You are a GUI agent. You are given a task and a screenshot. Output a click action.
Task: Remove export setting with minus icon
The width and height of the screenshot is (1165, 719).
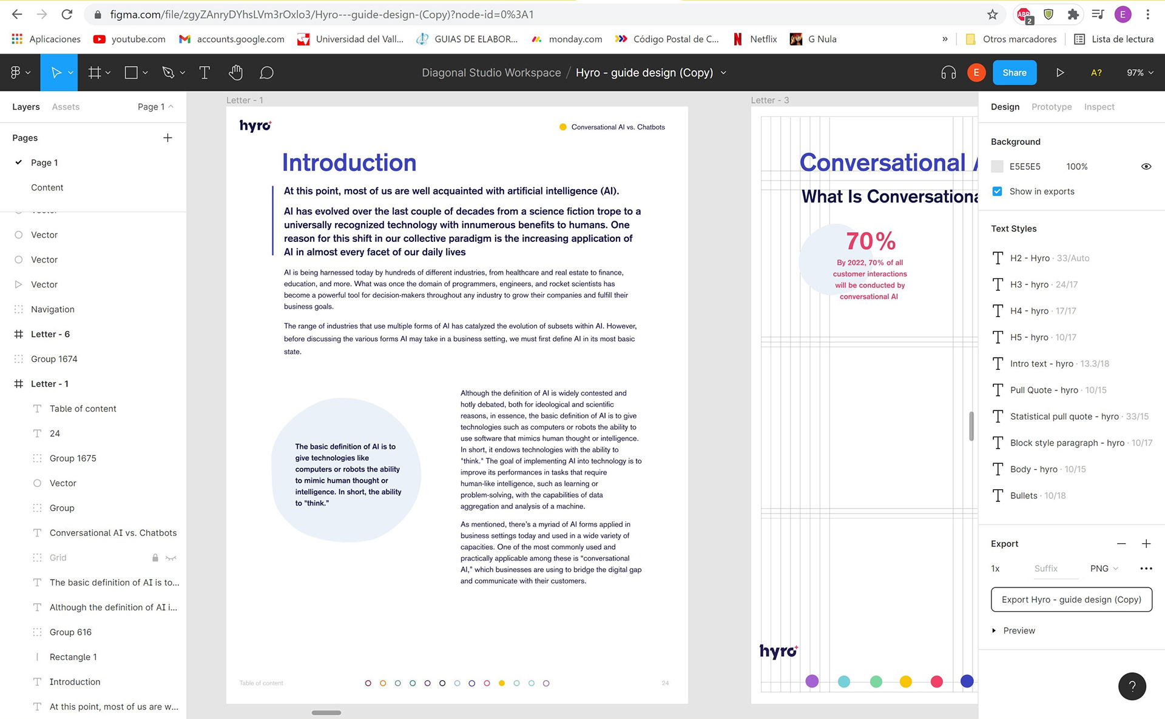click(1121, 544)
